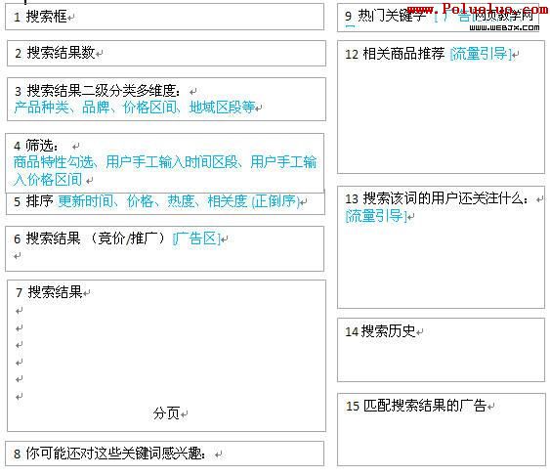This screenshot has width=550, height=476.
Task: Click the blue '商品特性勾选' text
Action: (54, 162)
